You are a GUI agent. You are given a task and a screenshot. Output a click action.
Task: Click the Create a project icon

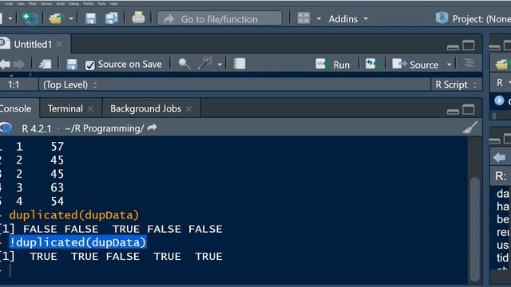point(30,18)
